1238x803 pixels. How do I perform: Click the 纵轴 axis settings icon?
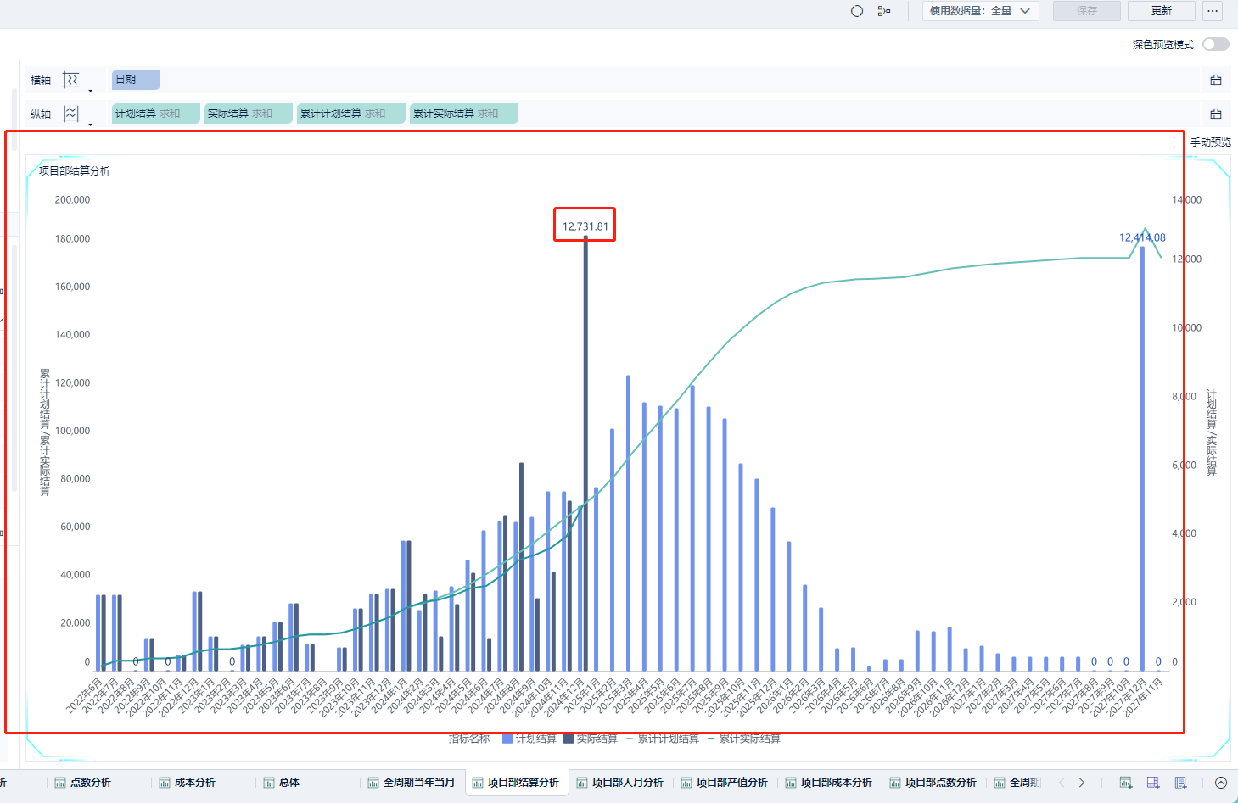(x=71, y=114)
